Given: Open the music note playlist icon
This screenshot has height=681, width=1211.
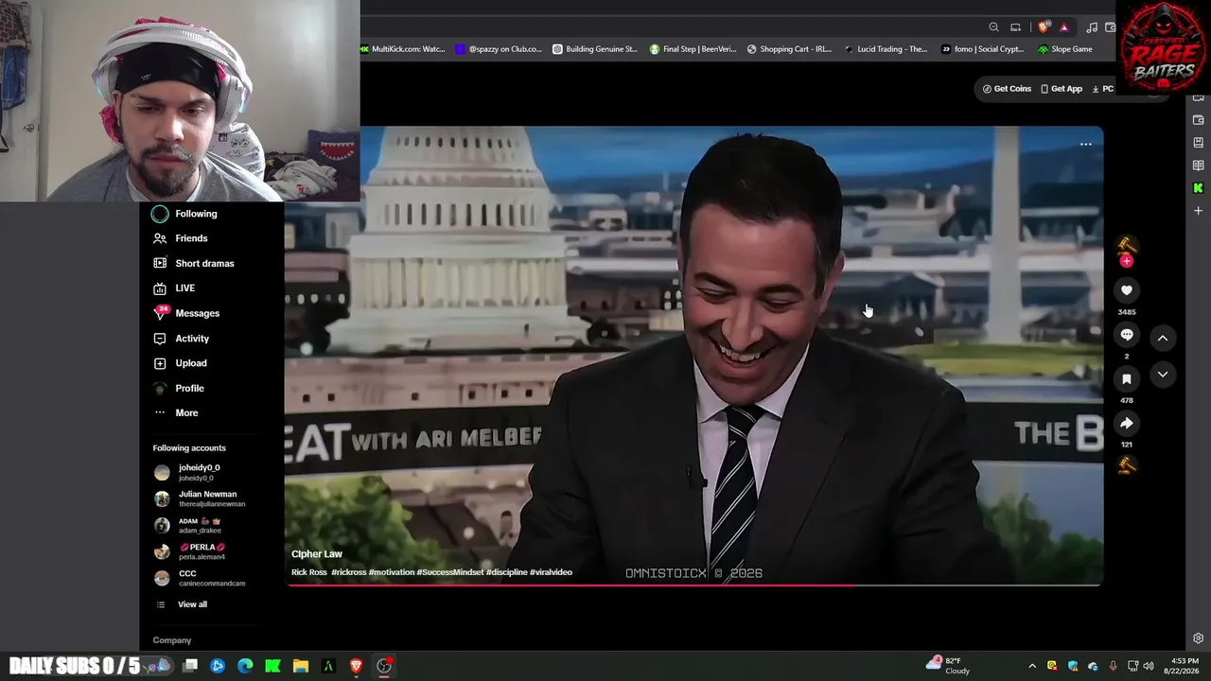Looking at the screenshot, I should pos(1092,27).
